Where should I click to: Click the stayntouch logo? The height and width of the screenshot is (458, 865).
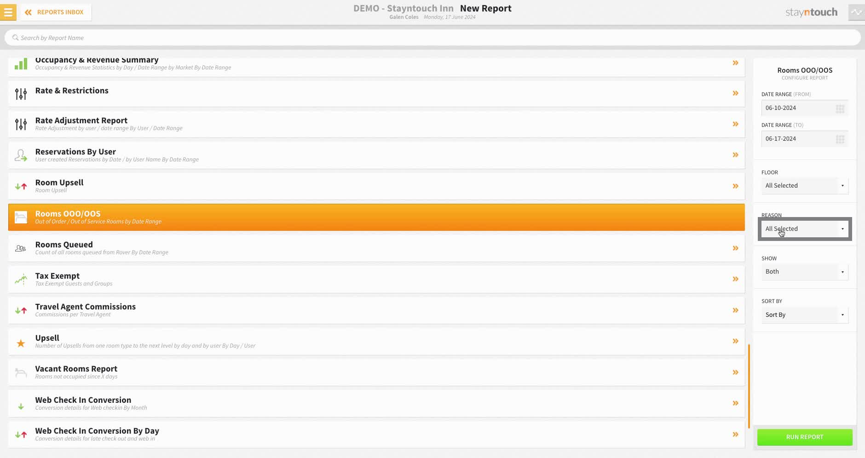(811, 12)
